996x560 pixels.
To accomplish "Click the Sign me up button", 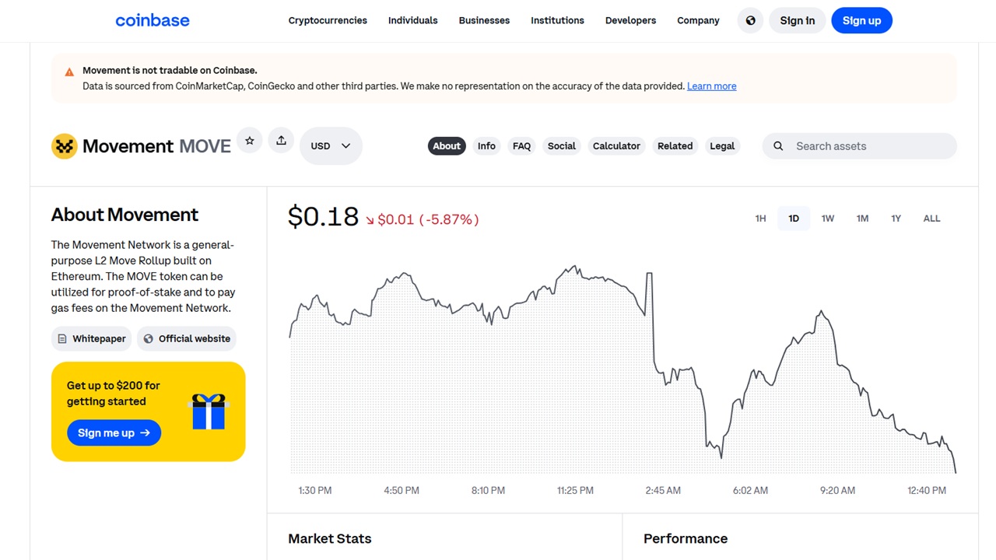I will [114, 433].
